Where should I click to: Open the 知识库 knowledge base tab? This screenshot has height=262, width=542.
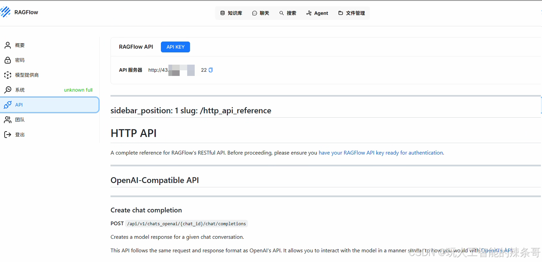[x=231, y=13]
